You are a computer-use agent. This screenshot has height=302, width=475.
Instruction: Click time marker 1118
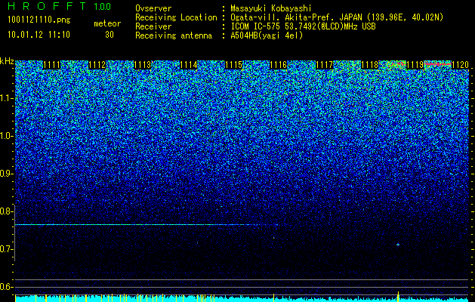pos(370,65)
